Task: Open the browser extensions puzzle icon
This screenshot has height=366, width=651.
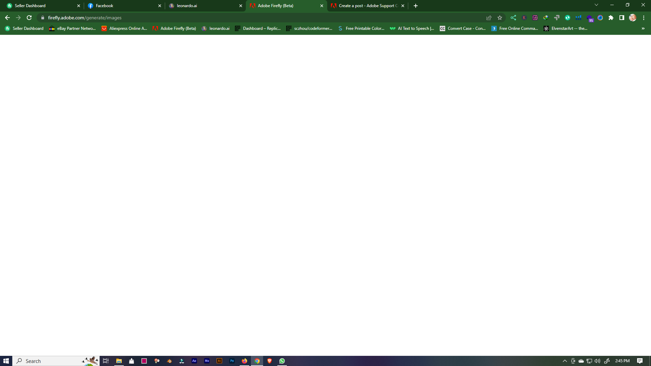Action: [612, 18]
